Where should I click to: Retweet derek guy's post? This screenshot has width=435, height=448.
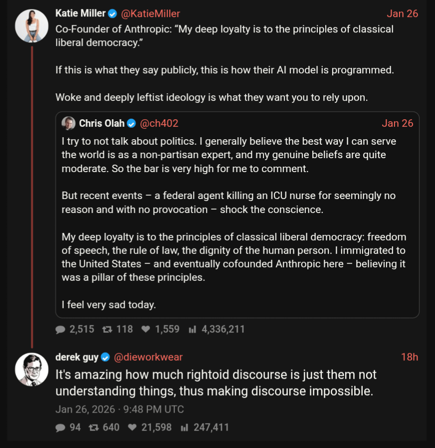coord(93,428)
